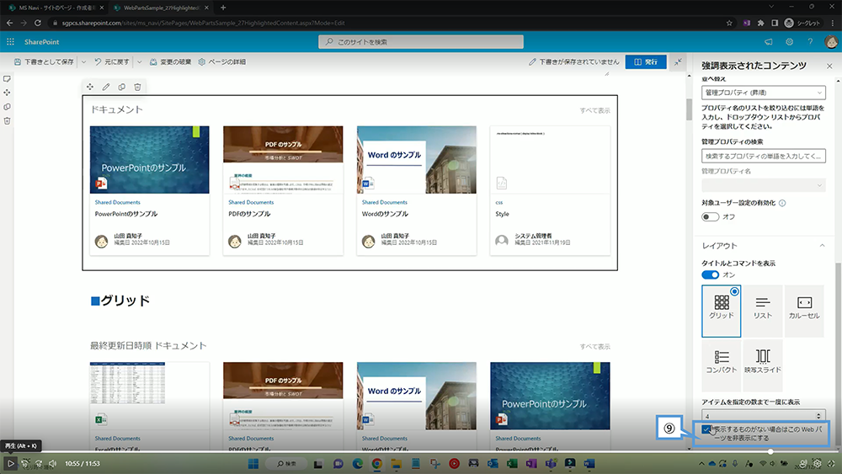The width and height of the screenshot is (842, 474).
Task: Switch to the WebPartsSample browser tab
Action: [161, 8]
